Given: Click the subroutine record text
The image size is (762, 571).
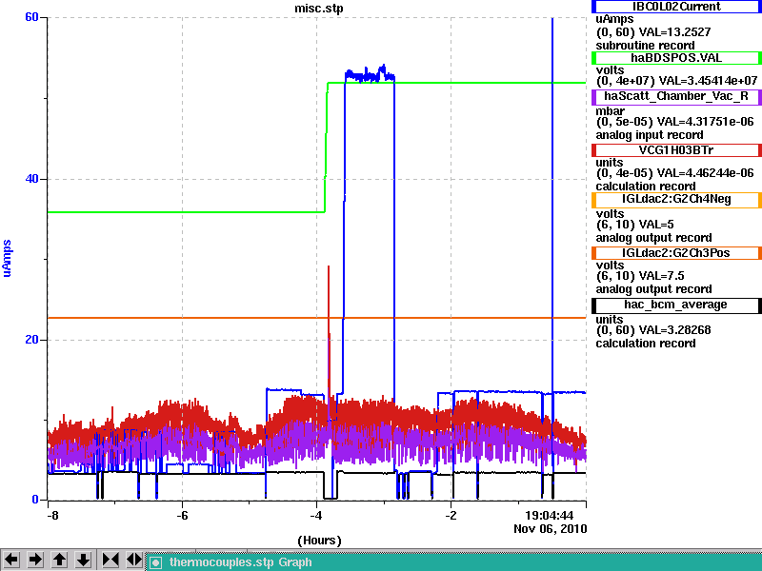Looking at the screenshot, I should click(646, 46).
